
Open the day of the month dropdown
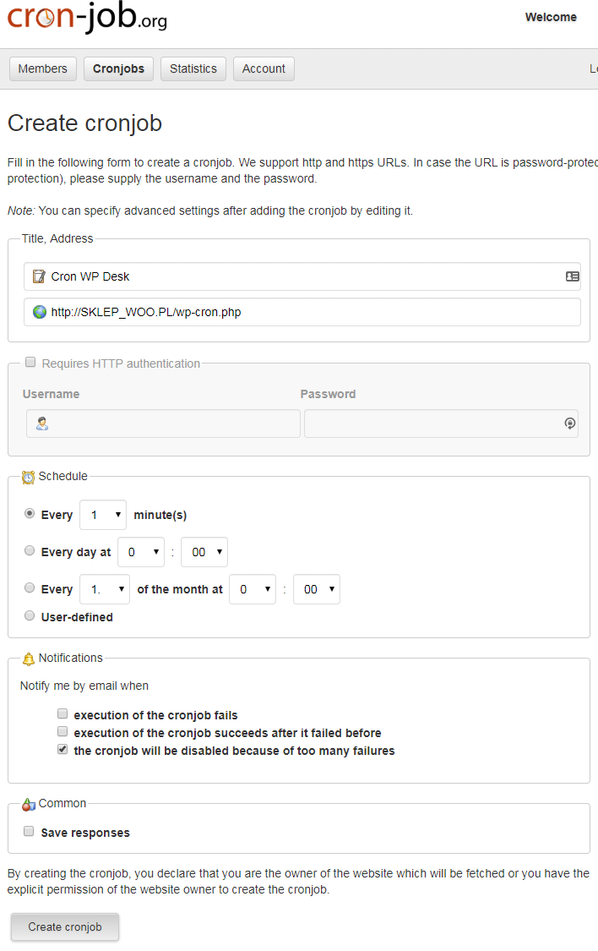point(105,589)
